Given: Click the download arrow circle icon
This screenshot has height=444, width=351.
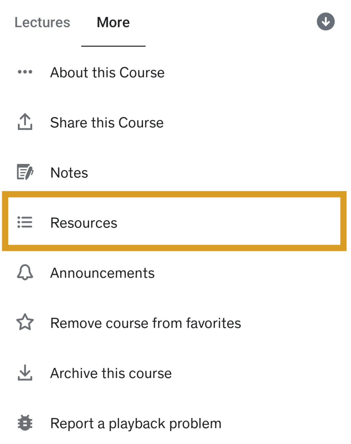Looking at the screenshot, I should pos(326,21).
